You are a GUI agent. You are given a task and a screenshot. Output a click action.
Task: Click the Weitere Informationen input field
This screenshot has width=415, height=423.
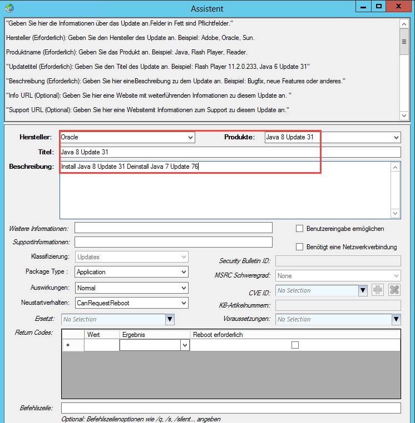(x=174, y=228)
